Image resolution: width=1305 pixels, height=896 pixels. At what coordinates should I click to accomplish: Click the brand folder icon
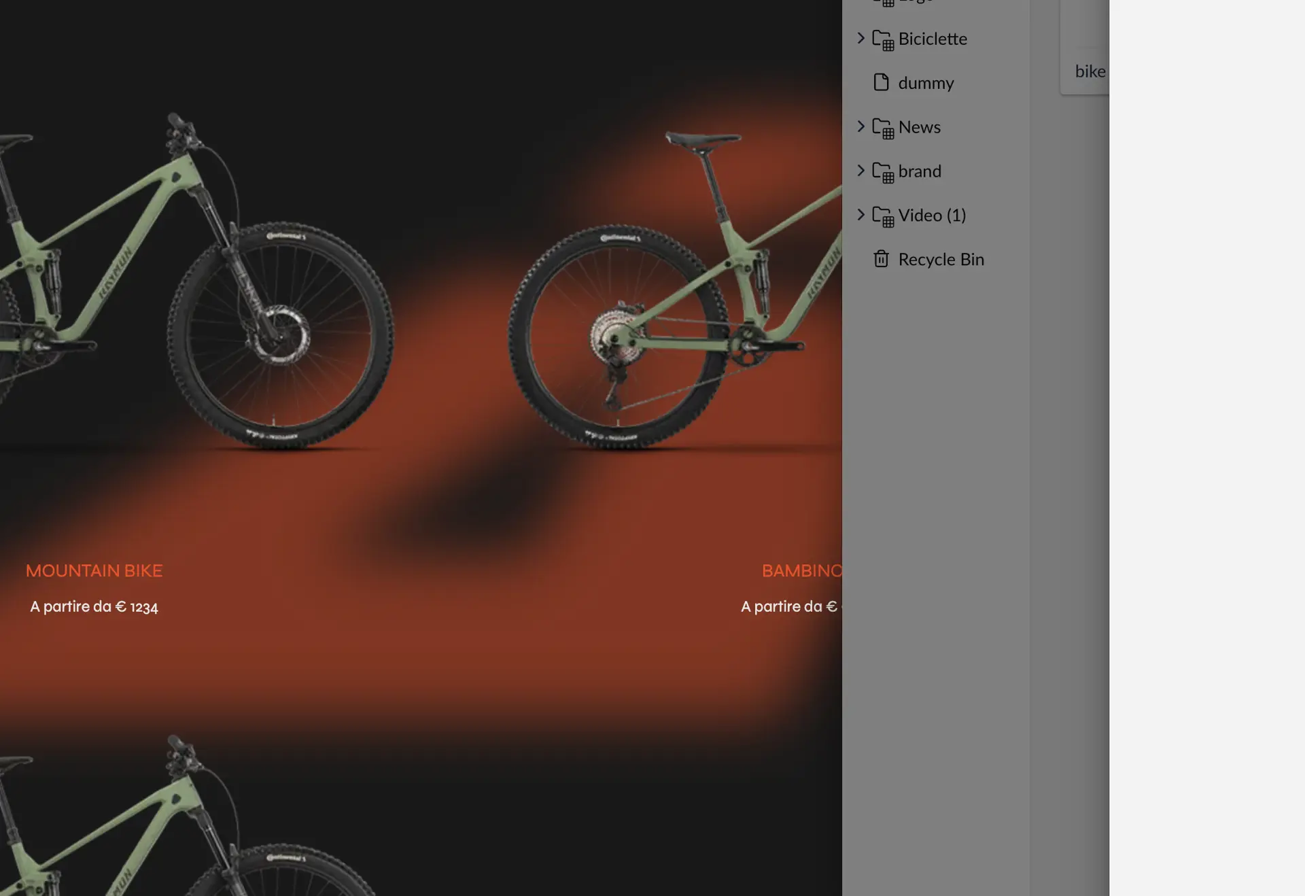coord(883,172)
